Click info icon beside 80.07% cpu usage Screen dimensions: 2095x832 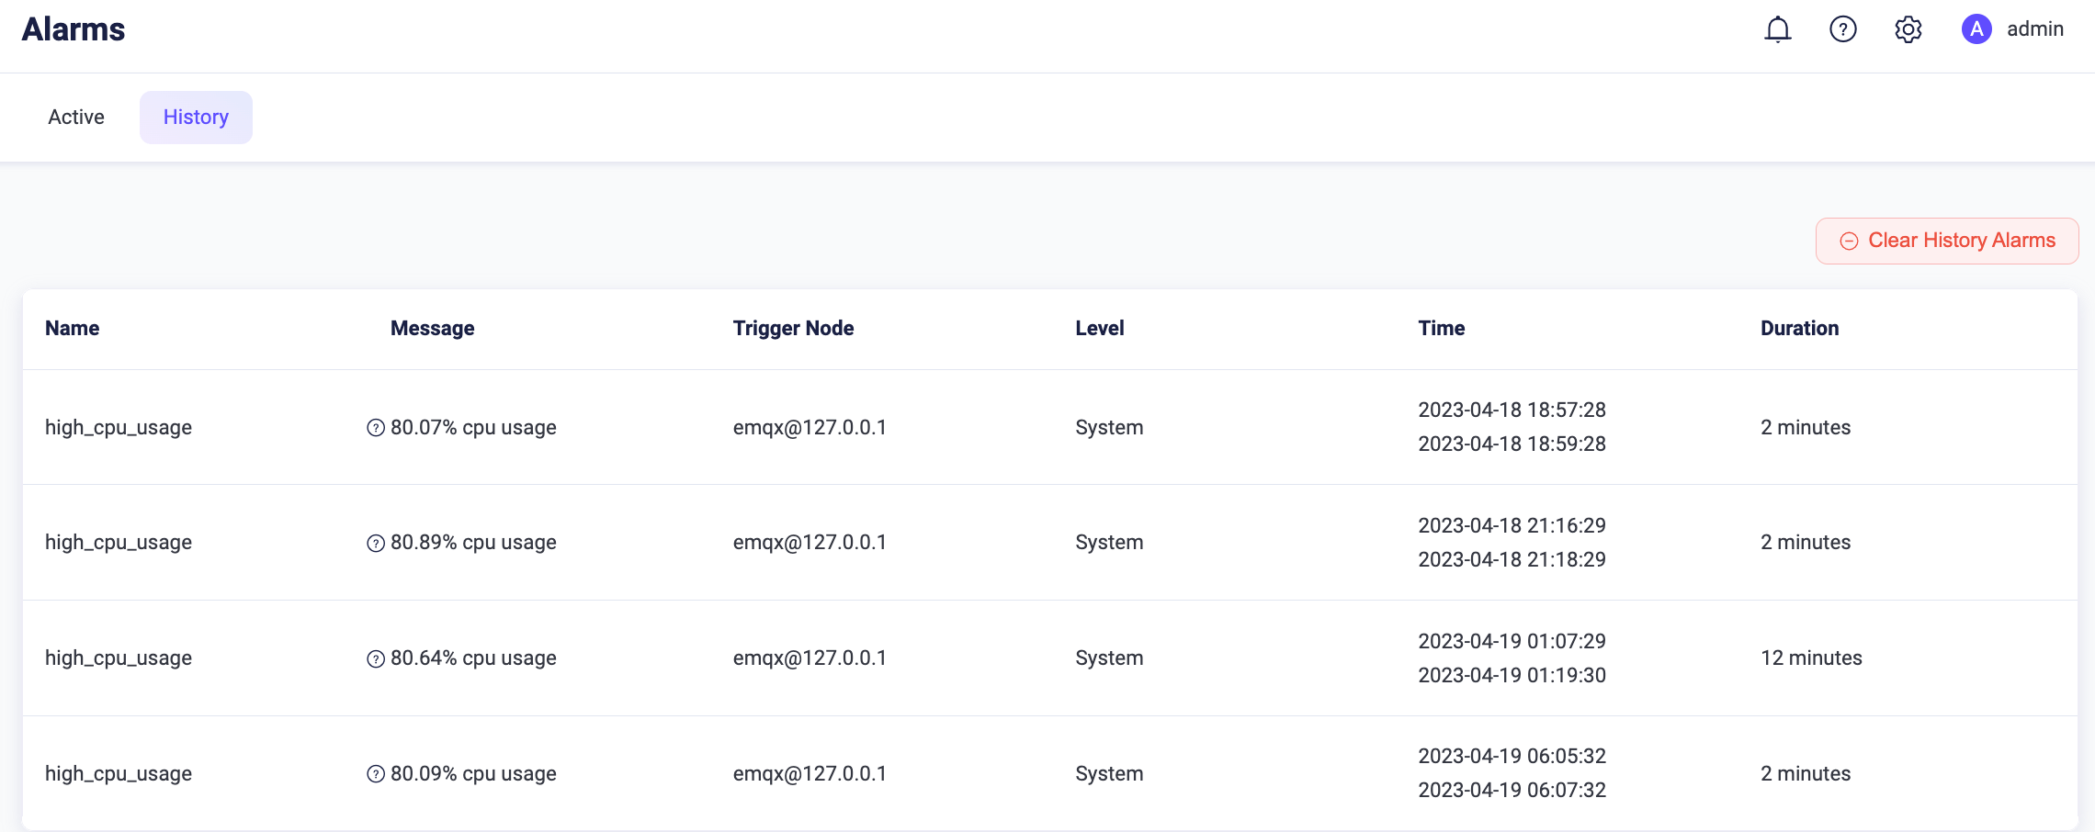click(x=375, y=428)
